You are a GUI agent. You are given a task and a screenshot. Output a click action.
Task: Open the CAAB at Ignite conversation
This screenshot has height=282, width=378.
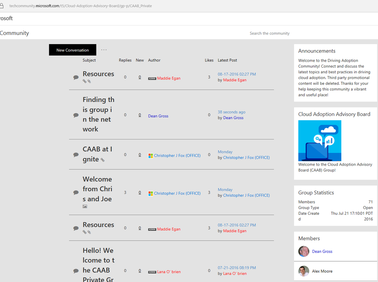pyautogui.click(x=97, y=154)
